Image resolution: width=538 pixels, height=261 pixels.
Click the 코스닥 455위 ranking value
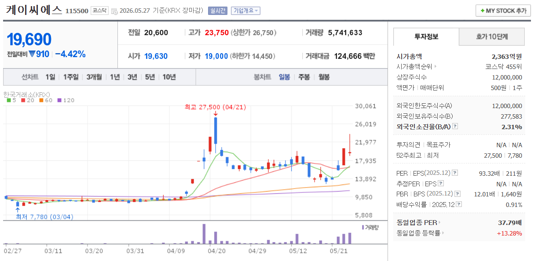tap(504, 67)
